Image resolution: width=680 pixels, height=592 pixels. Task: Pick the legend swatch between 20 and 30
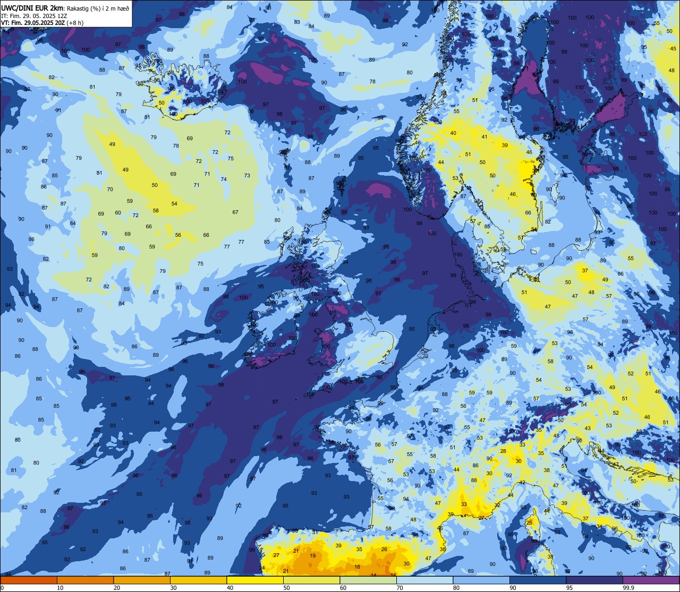coord(142,580)
